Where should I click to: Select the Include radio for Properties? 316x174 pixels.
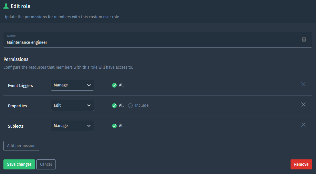pyautogui.click(x=130, y=105)
